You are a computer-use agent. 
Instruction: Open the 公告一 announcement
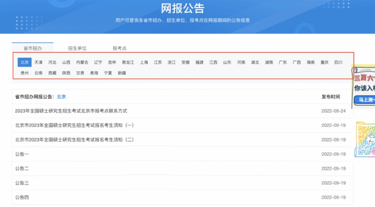(22, 154)
